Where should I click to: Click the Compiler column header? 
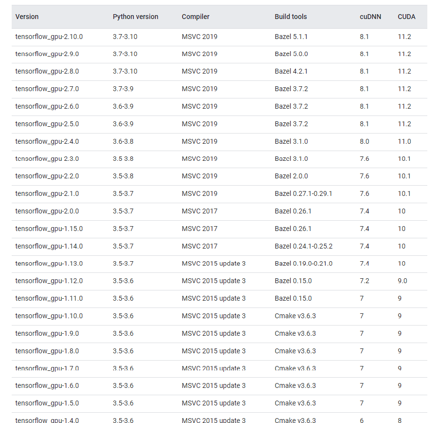(196, 17)
